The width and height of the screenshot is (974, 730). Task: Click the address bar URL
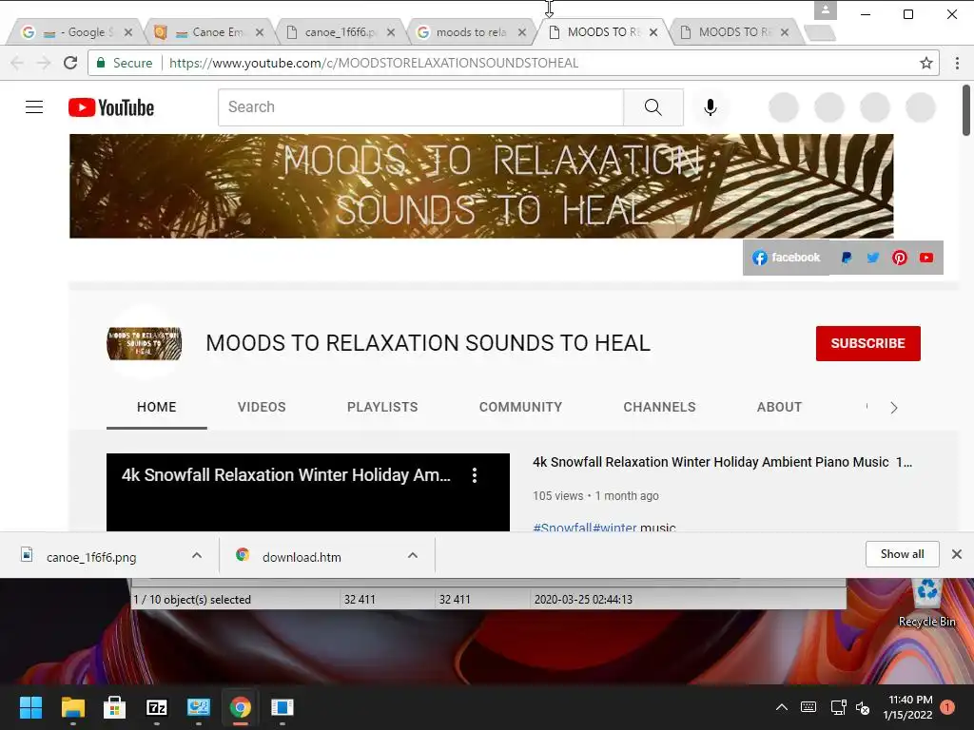(373, 63)
